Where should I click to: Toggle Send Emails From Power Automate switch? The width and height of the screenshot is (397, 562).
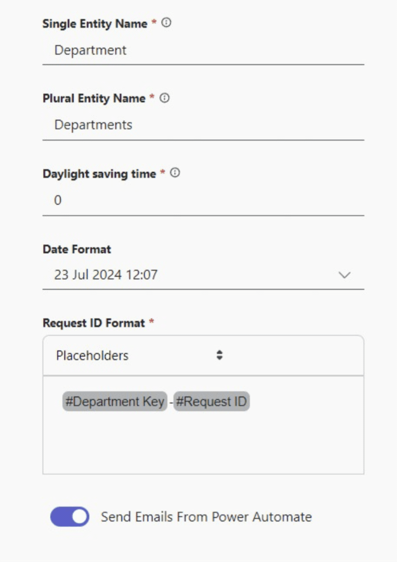(x=70, y=516)
